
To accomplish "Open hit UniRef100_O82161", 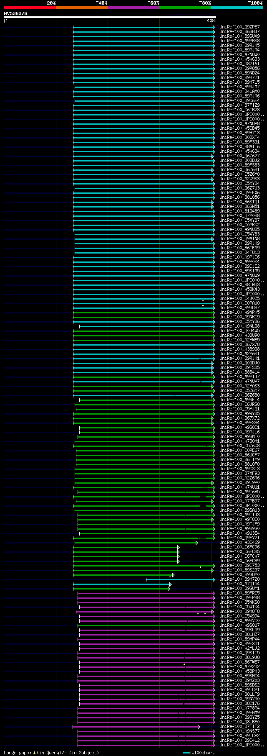I will click(239, 64).
